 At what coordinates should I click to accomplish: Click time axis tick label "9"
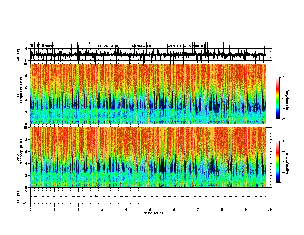click(246, 210)
